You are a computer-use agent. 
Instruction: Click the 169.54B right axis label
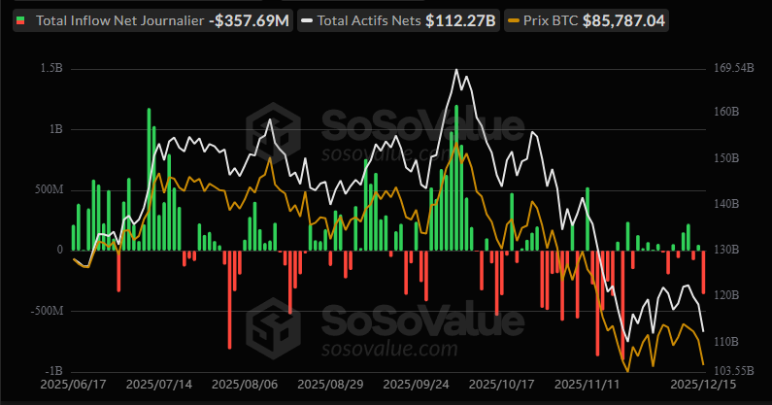(x=733, y=68)
